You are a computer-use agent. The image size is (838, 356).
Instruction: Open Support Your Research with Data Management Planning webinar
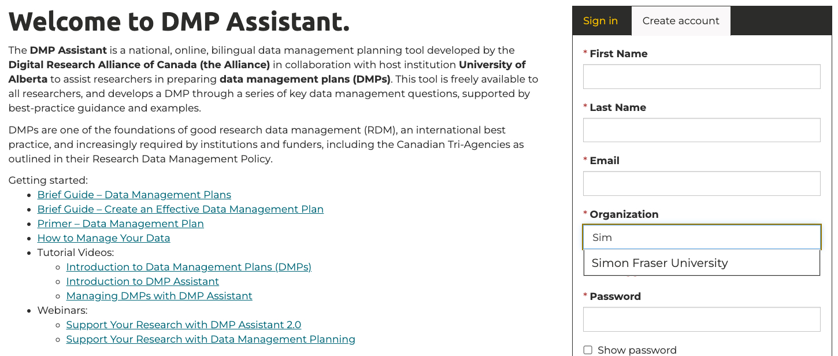211,339
